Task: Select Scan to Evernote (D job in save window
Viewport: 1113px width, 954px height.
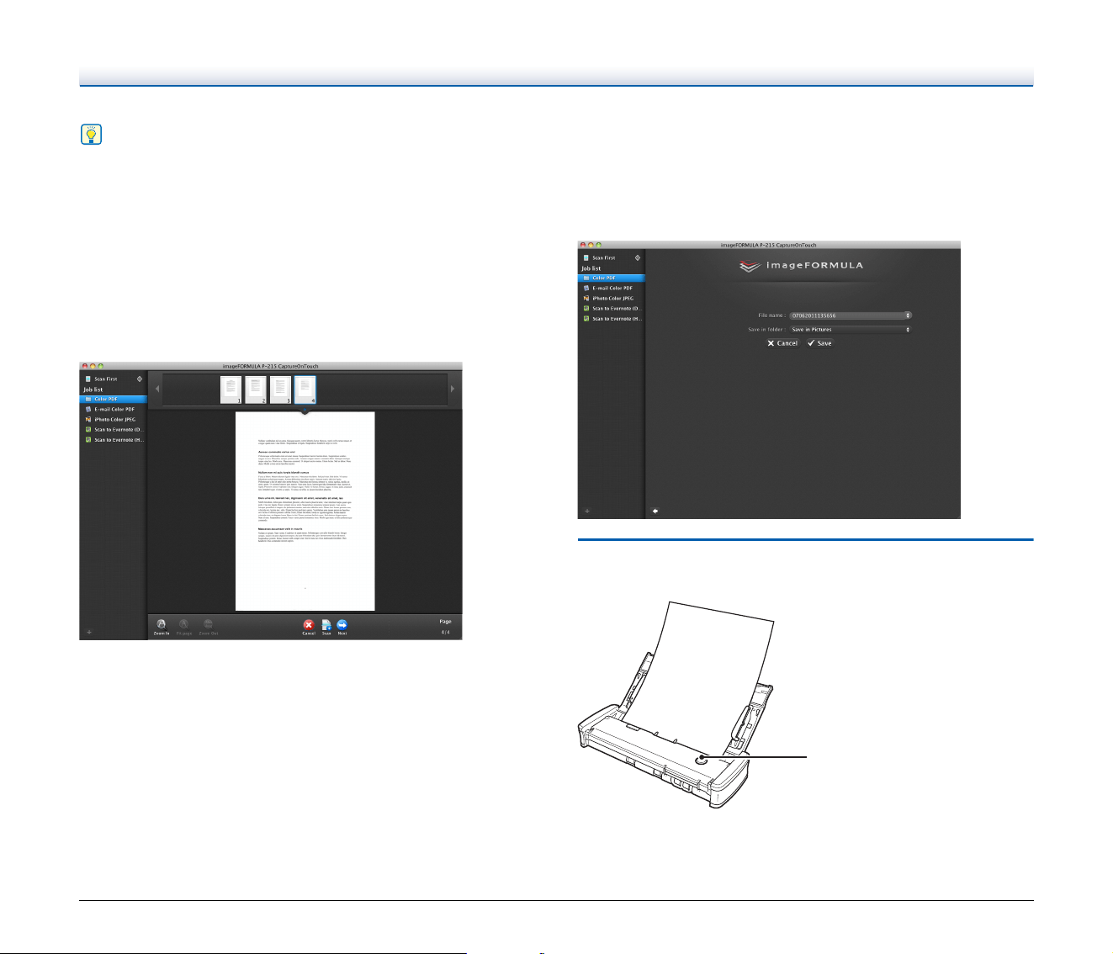Action: (x=612, y=309)
